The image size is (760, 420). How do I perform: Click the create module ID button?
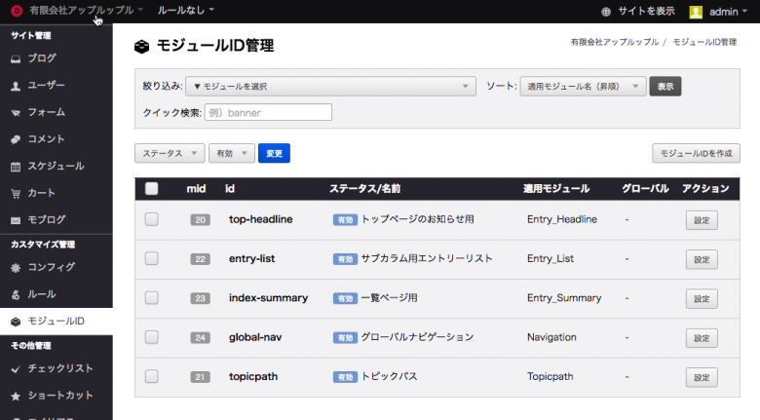point(696,153)
